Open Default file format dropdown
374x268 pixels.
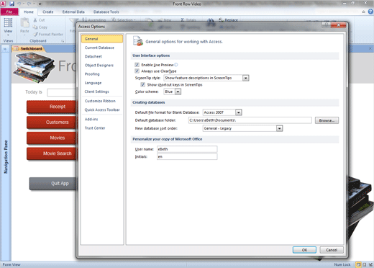pyautogui.click(x=238, y=112)
